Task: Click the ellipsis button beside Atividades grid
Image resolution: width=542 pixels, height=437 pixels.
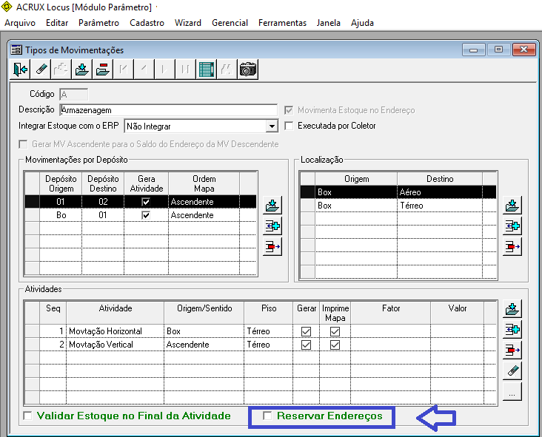Action: tap(512, 393)
